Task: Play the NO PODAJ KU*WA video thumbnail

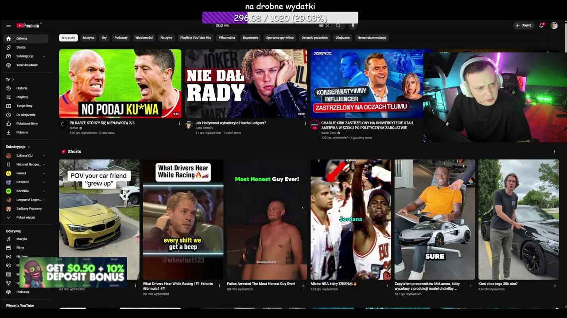Action: point(120,83)
